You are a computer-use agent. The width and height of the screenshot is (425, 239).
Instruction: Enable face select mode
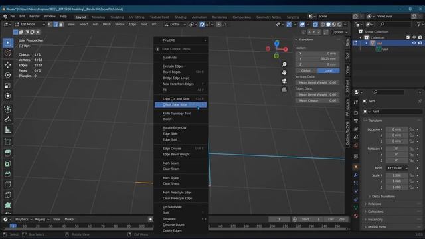61,24
